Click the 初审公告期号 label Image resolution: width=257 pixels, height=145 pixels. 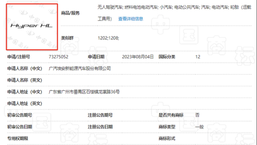[20, 115]
